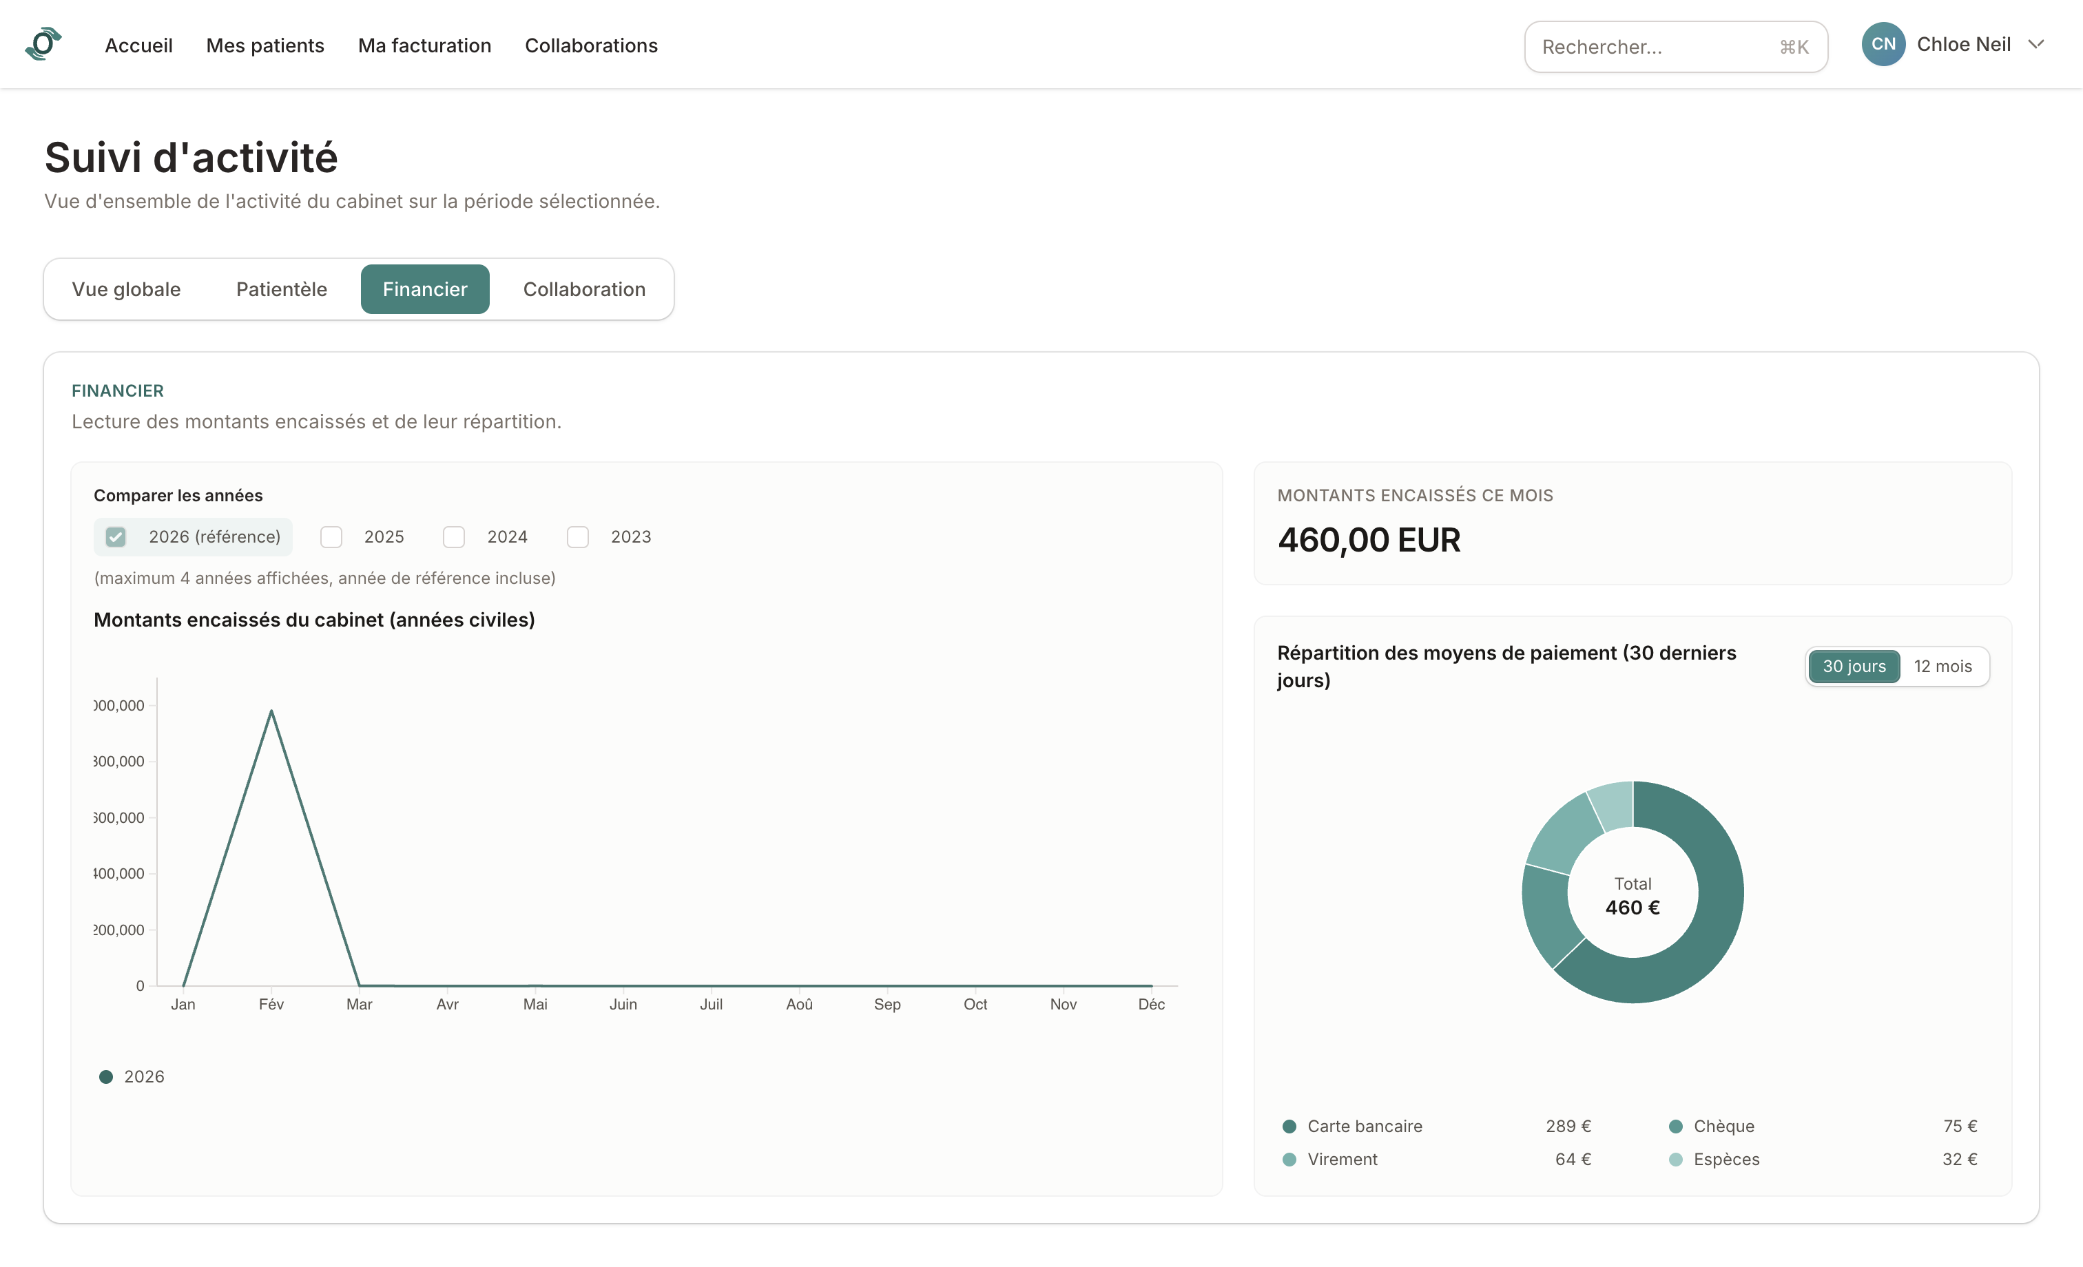Expand the Chloe Neil account menu chevron
Viewport: 2083px width, 1267px height.
[2035, 44]
